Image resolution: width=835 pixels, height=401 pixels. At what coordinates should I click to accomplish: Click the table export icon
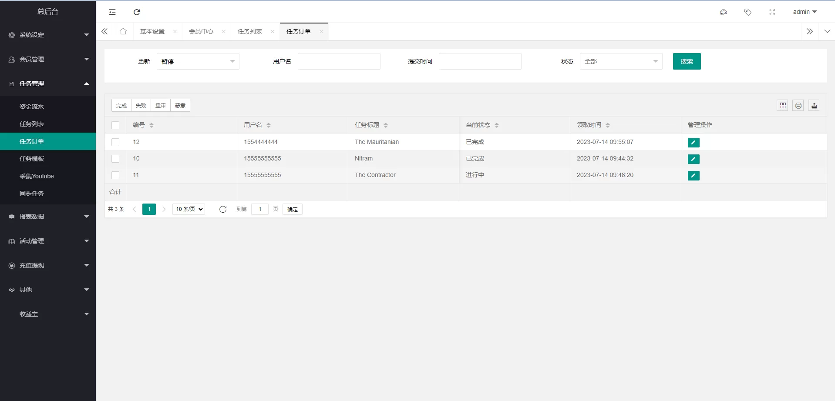[814, 105]
